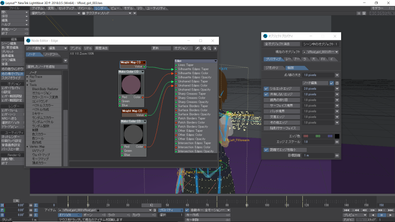Go to last frame in transport controls

pyautogui.click(x=390, y=210)
